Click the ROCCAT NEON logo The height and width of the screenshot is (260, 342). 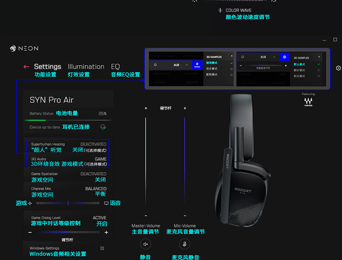point(24,48)
